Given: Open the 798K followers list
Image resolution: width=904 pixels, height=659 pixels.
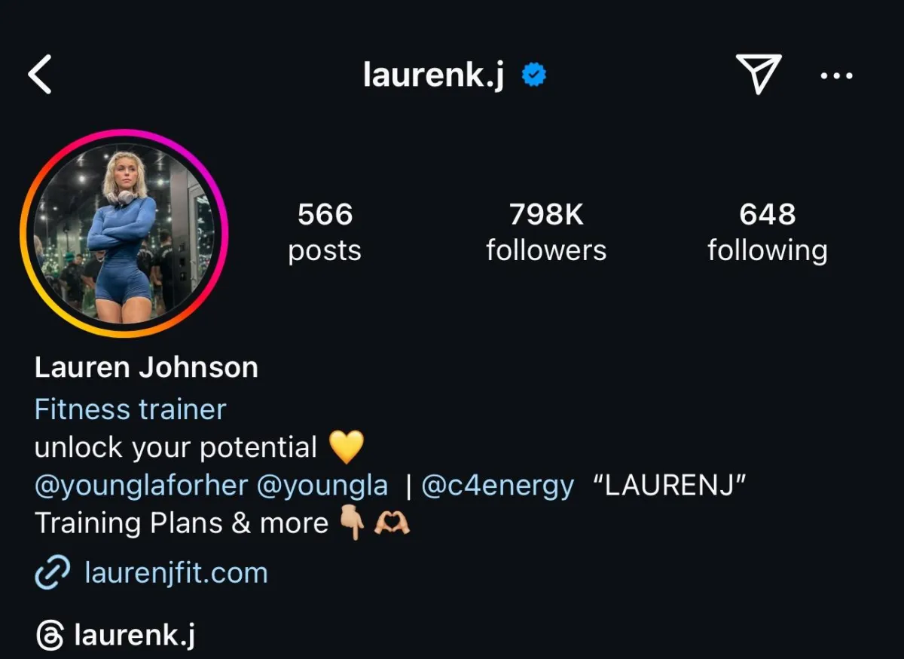Looking at the screenshot, I should 546,232.
